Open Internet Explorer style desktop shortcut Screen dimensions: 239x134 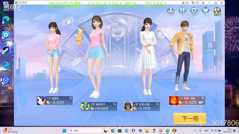[x=6, y=67]
